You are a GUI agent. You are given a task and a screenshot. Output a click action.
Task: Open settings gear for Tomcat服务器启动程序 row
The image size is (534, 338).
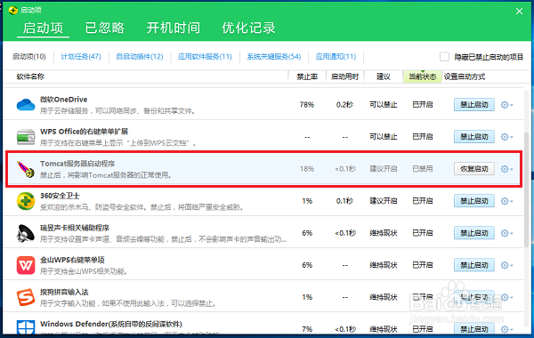point(506,169)
